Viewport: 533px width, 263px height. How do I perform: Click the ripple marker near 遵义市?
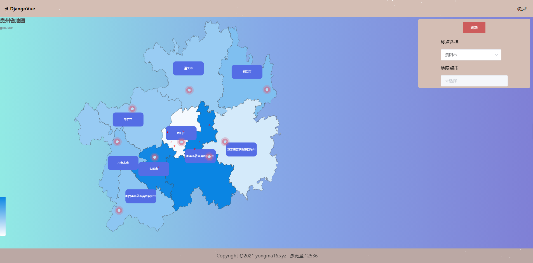pos(189,90)
